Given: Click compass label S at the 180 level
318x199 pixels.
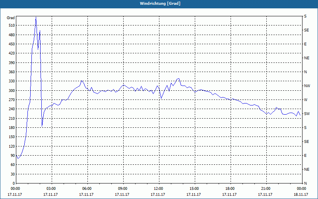Looking at the screenshot, I should [x=305, y=128].
